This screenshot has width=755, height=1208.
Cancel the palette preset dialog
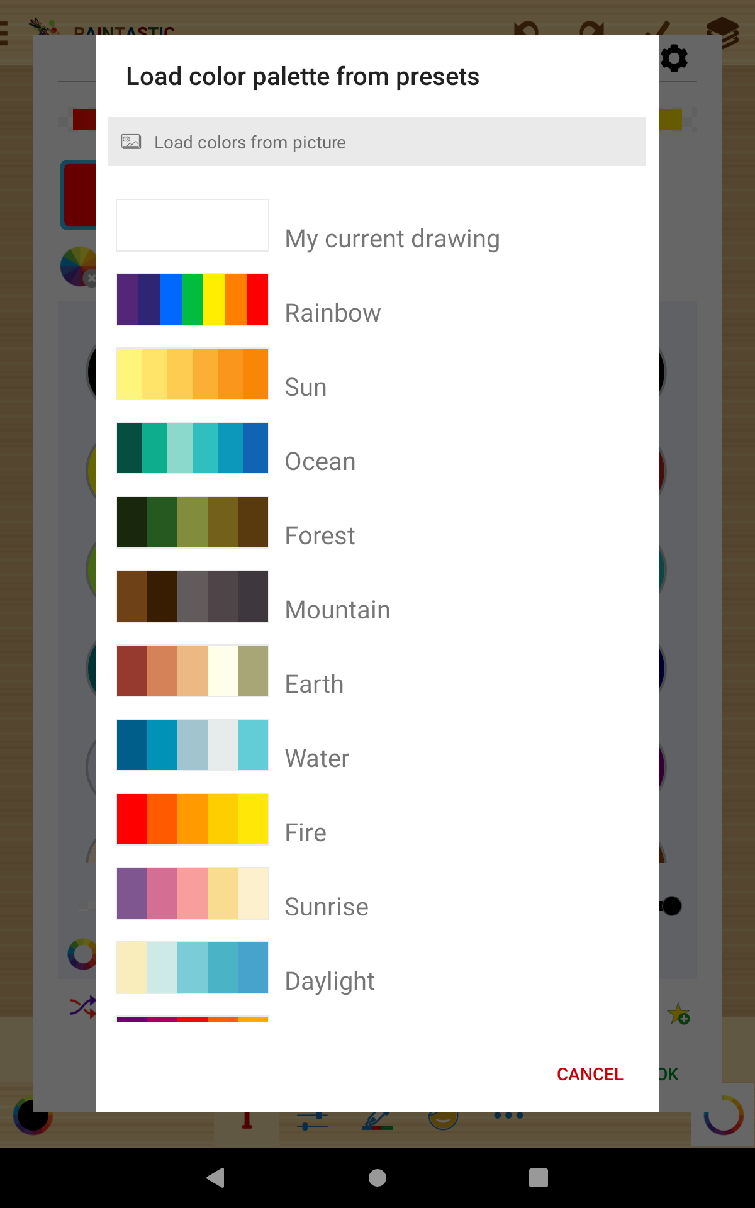590,1074
